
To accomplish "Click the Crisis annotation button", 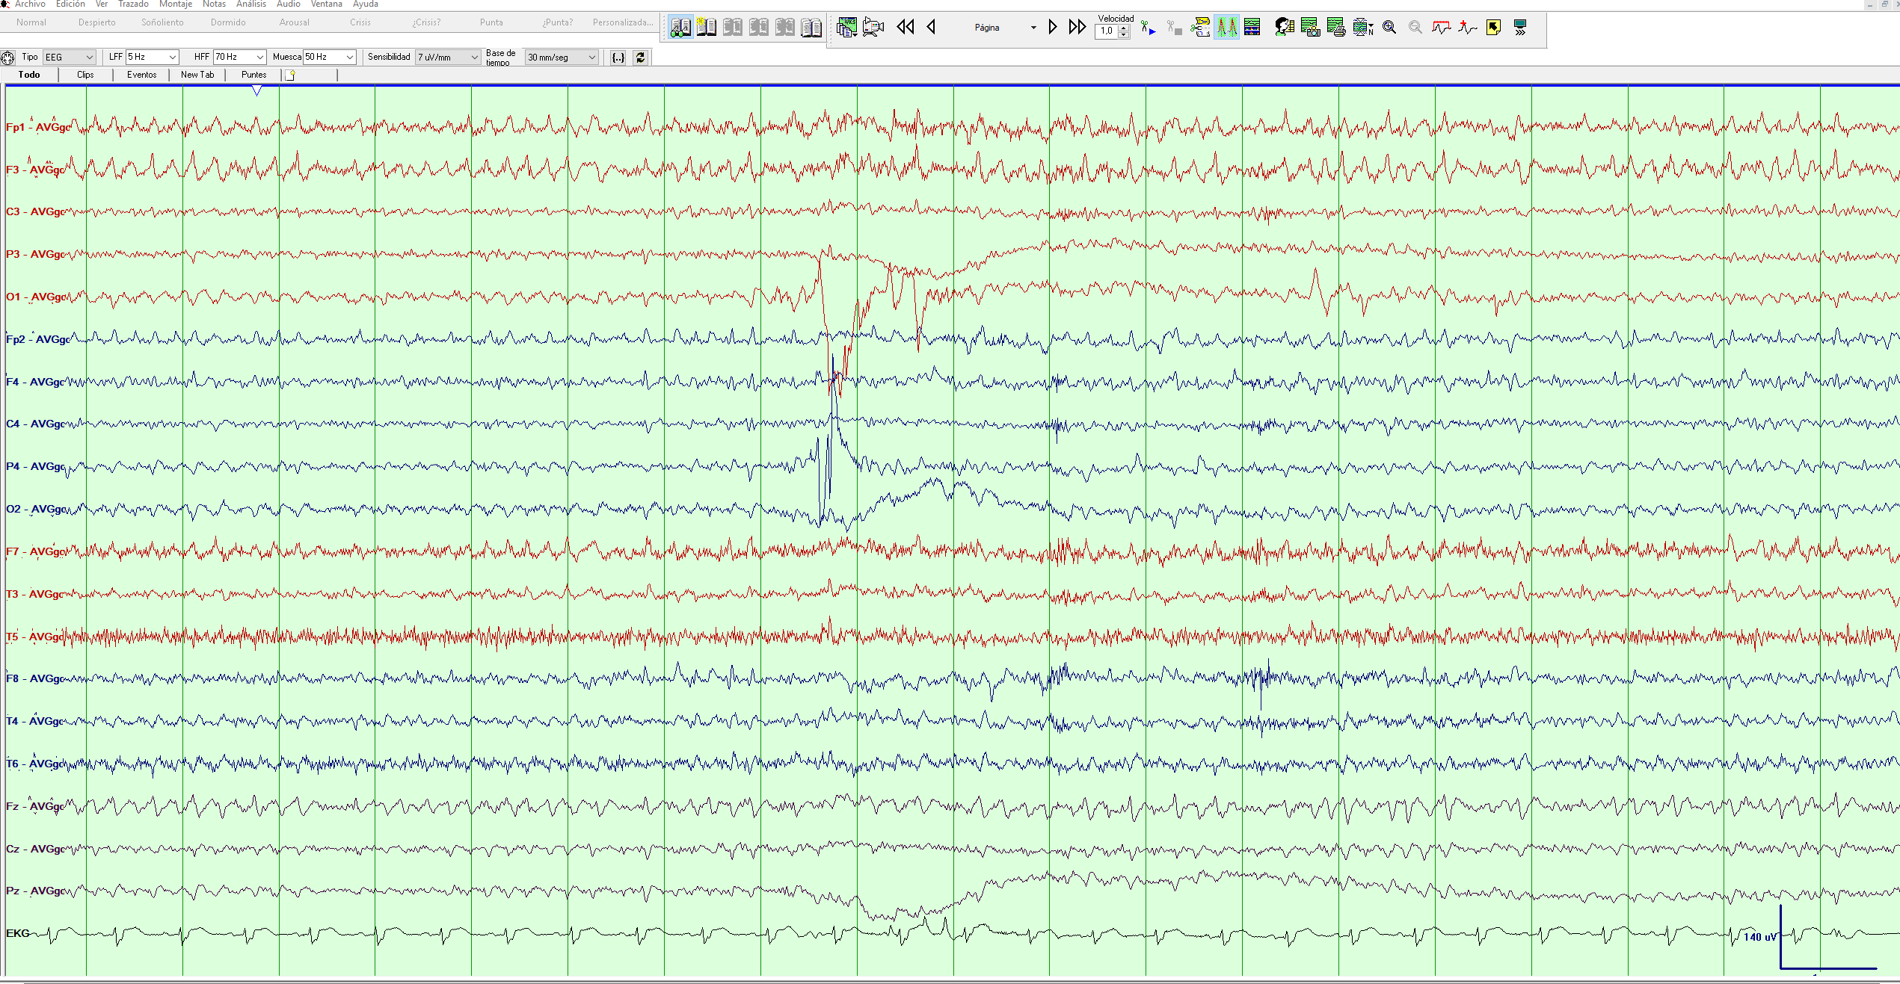I will pos(360,22).
